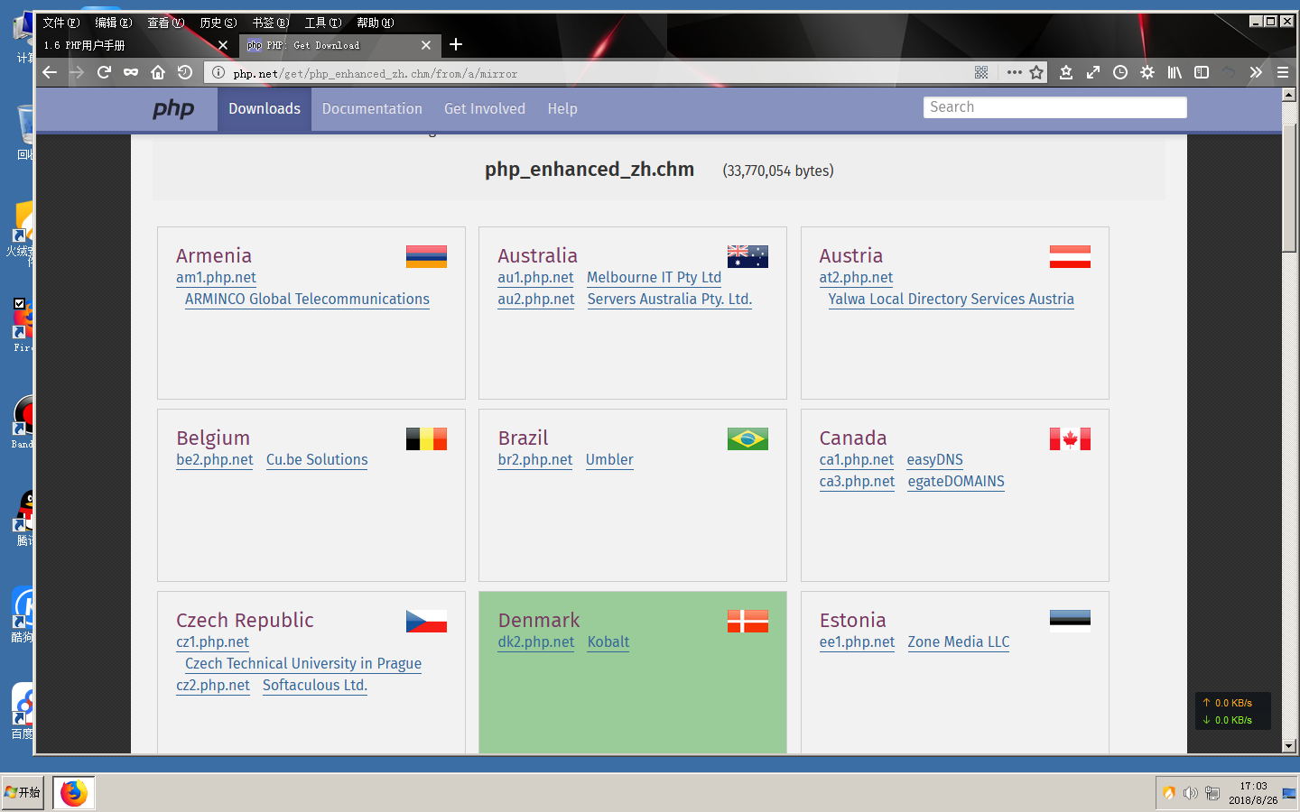Screen dimensions: 1300x812
Task: Open the history clock toolbar icon
Action: coord(1120,72)
